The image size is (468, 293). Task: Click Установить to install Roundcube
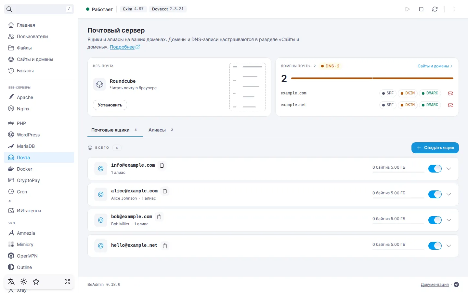click(110, 105)
